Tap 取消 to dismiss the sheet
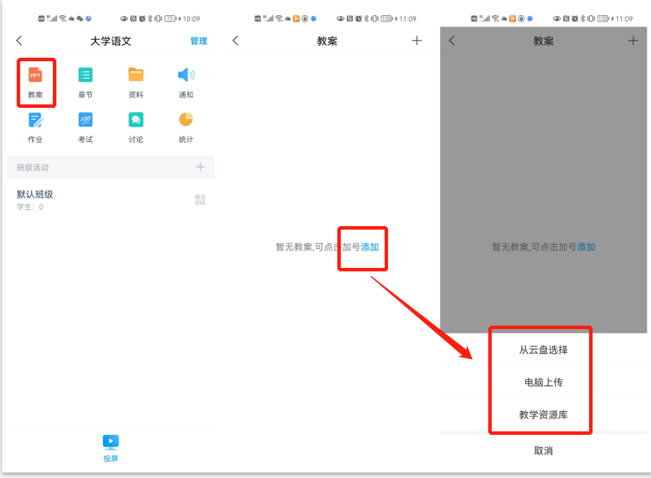This screenshot has height=478, width=651. 543,451
